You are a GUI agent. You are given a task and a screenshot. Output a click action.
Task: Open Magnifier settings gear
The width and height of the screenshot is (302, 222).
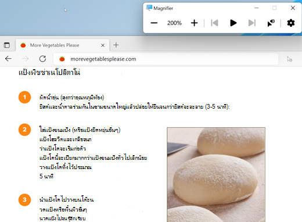point(291,23)
